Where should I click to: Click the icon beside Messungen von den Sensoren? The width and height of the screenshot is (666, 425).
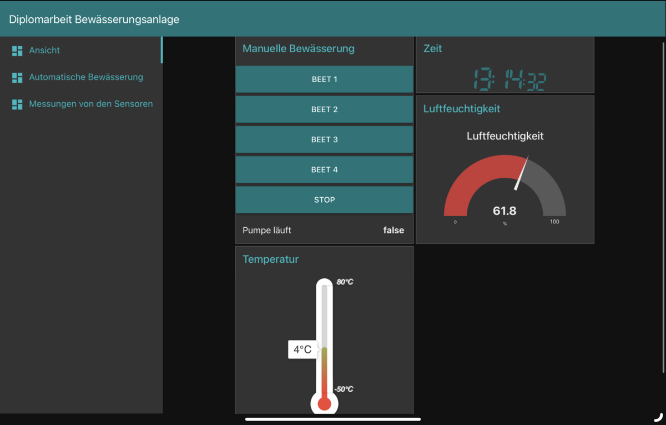pos(17,104)
